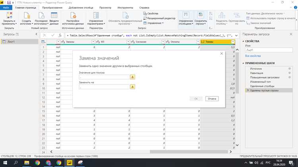Click the Значение для поиска input field
Image resolution: width=298 pixels, height=167 pixels.
[x=104, y=77]
